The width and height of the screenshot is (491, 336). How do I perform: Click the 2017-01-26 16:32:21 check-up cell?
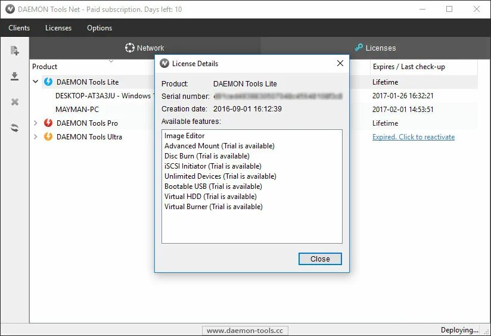[403, 96]
